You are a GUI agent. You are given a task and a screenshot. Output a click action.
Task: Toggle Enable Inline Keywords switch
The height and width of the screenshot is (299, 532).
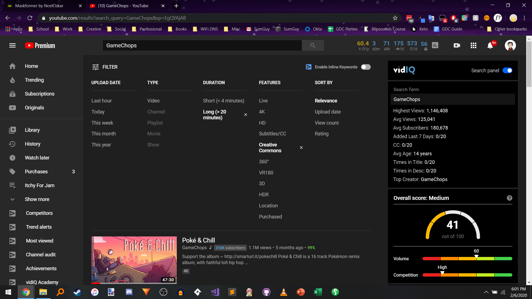[x=366, y=67]
